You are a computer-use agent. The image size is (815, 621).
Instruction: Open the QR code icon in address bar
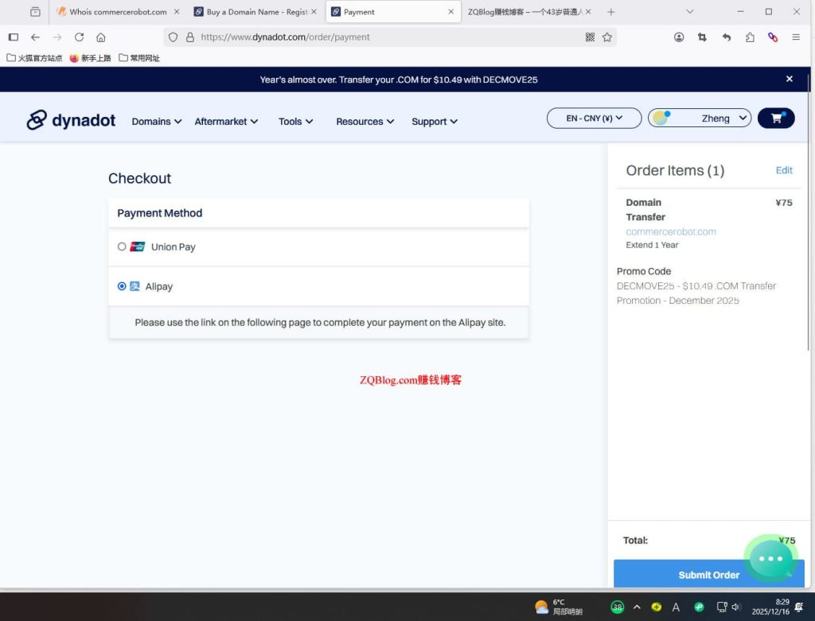(590, 37)
